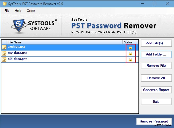Click the Remove Password button
The width and height of the screenshot is (174, 128).
154,121
